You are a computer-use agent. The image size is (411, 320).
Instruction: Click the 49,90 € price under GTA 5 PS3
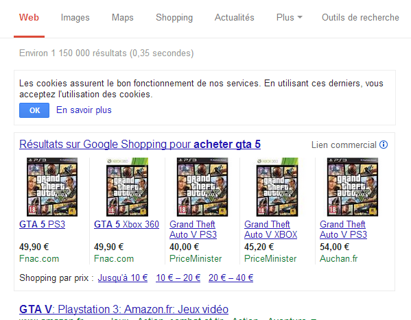[34, 247]
